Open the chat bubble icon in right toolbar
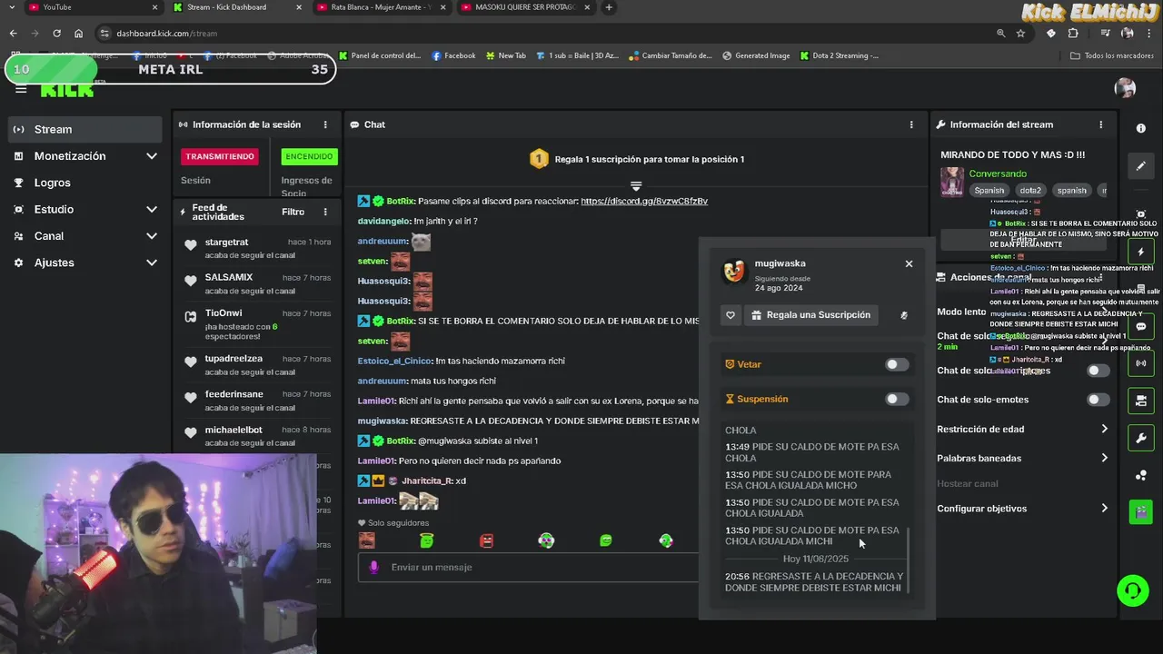The image size is (1163, 654). (x=1141, y=326)
